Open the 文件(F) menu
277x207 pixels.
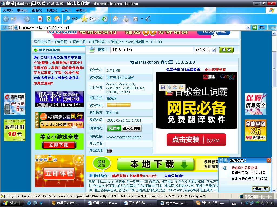click(x=8, y=10)
